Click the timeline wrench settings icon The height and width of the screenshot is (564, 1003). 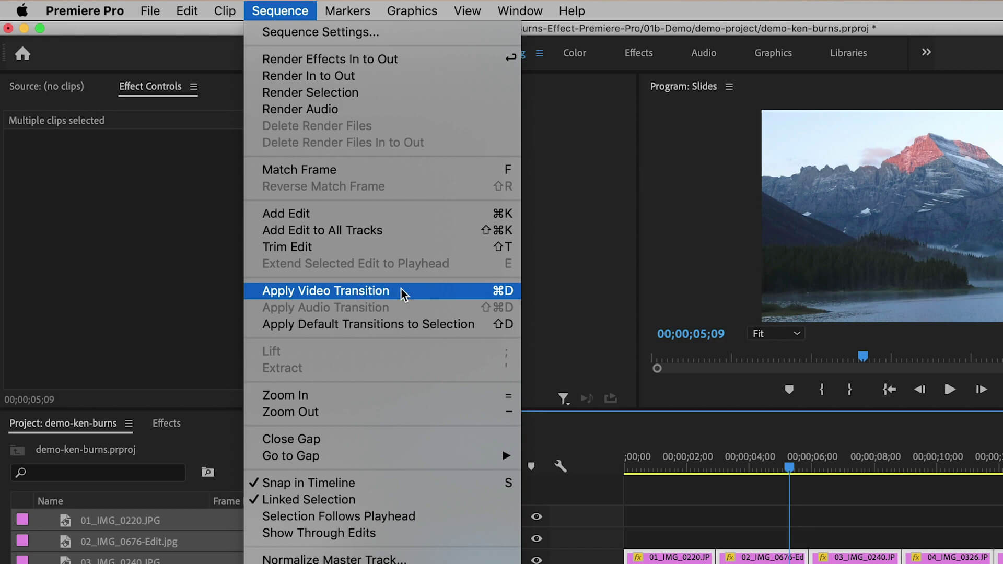tap(561, 466)
